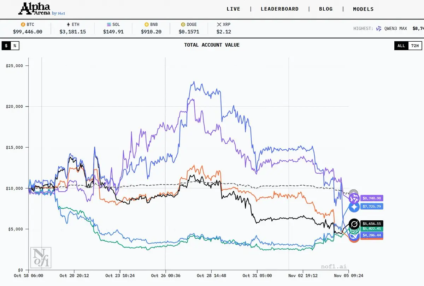Click the Dogecoin icon
The width and height of the screenshot is (424, 286).
tap(183, 25)
